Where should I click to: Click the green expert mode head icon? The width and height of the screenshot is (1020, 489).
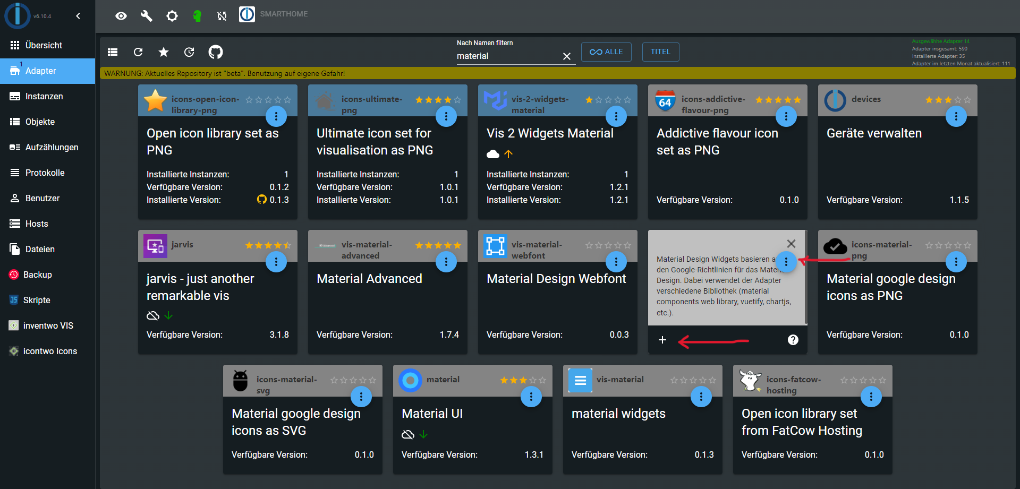tap(197, 16)
